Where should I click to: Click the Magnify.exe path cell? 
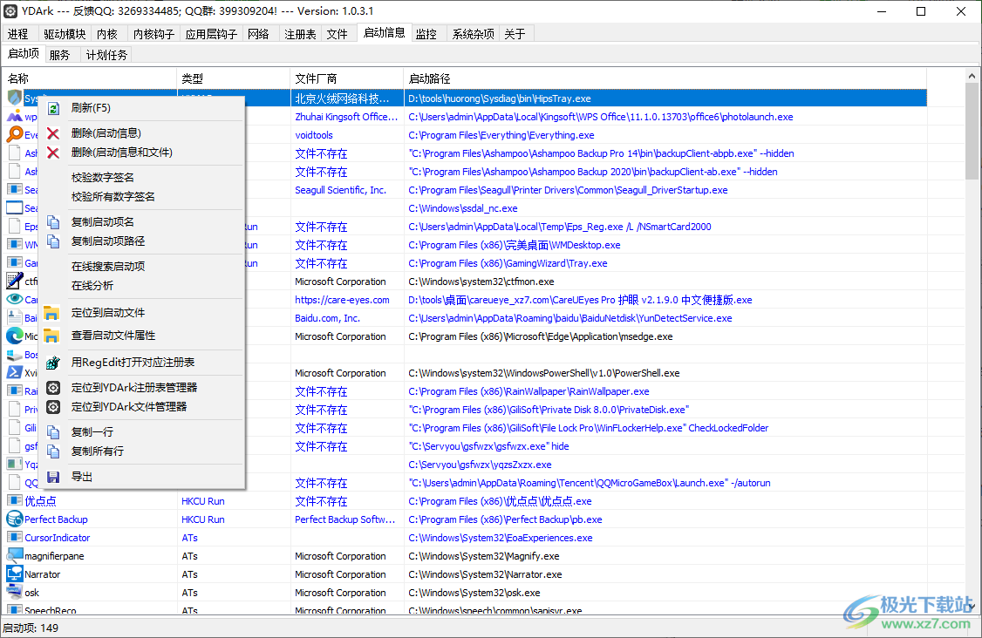pos(483,556)
